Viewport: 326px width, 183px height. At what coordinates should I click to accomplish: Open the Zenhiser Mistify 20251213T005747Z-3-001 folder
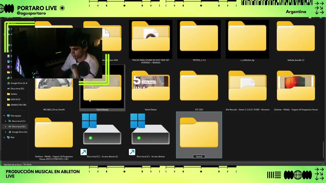pyautogui.click(x=54, y=132)
